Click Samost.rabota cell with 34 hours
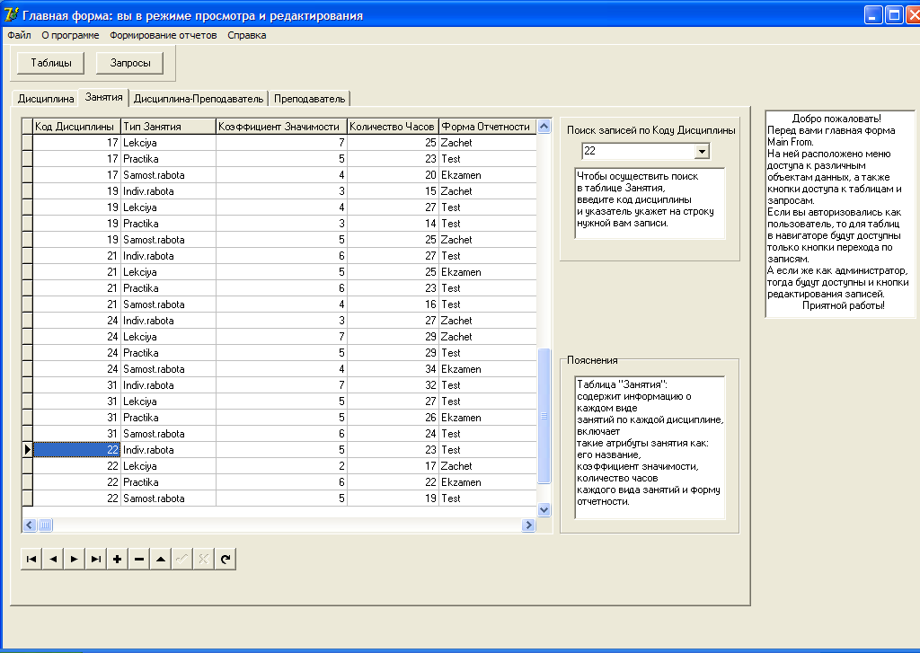 pos(168,369)
